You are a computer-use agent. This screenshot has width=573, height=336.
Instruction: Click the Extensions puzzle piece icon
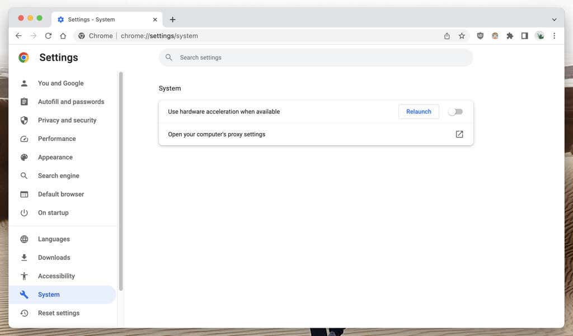click(510, 35)
